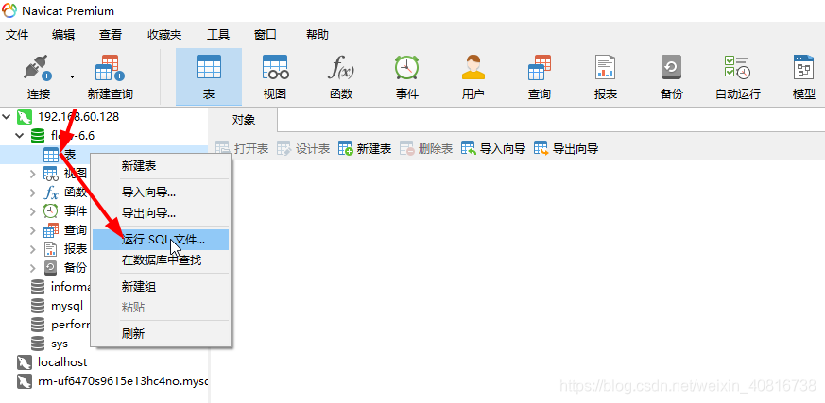Click the 查询 icon in tree
Viewport: 825px width, 403px height.
pyautogui.click(x=51, y=230)
